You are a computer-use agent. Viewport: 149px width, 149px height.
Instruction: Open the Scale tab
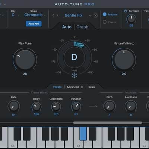92,87
